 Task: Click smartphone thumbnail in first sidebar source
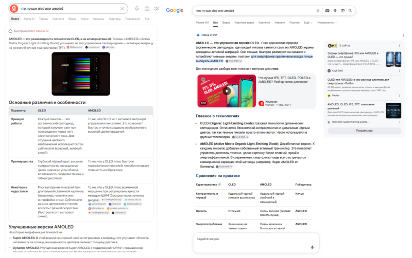(x=393, y=59)
